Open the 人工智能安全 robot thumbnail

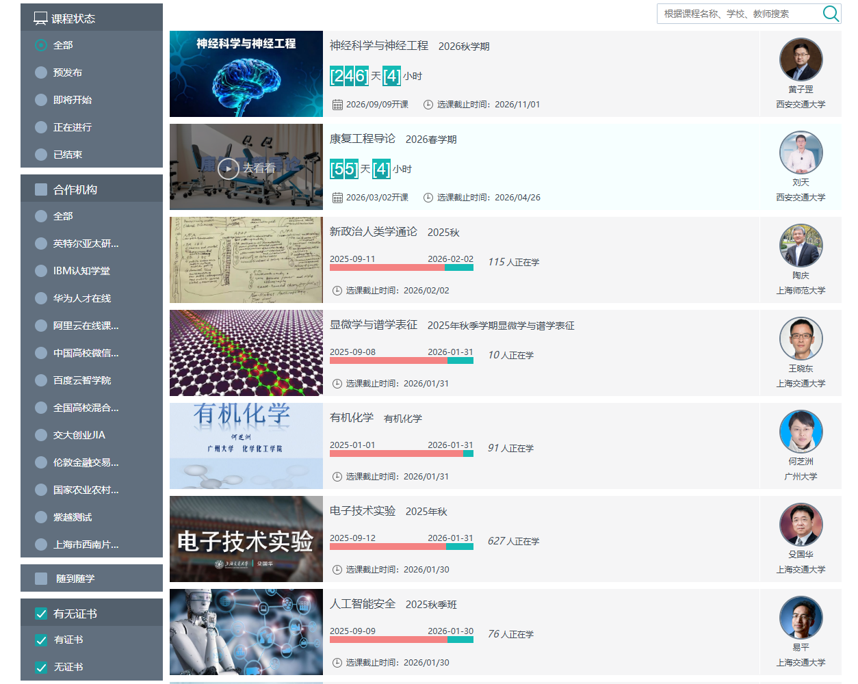coord(246,632)
